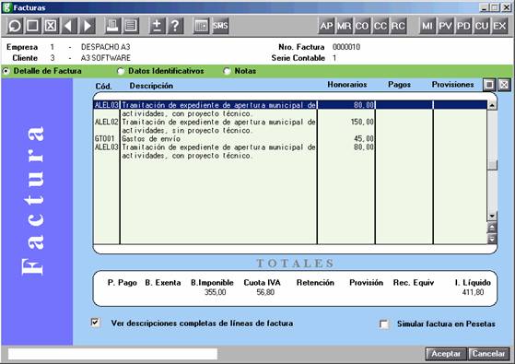Click the MI toolbar button
Image resolution: width=515 pixels, height=364 pixels.
(427, 26)
